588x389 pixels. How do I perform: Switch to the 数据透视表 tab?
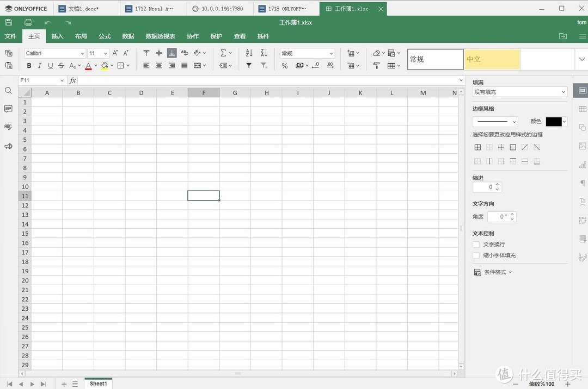pos(161,36)
